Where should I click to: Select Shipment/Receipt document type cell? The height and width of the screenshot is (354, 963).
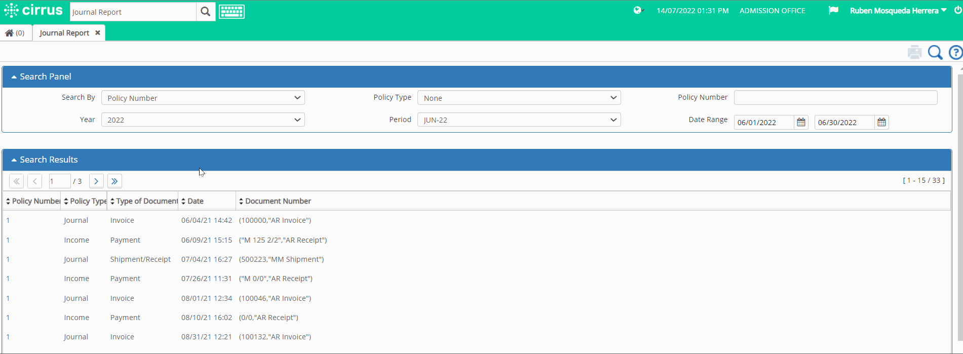140,259
